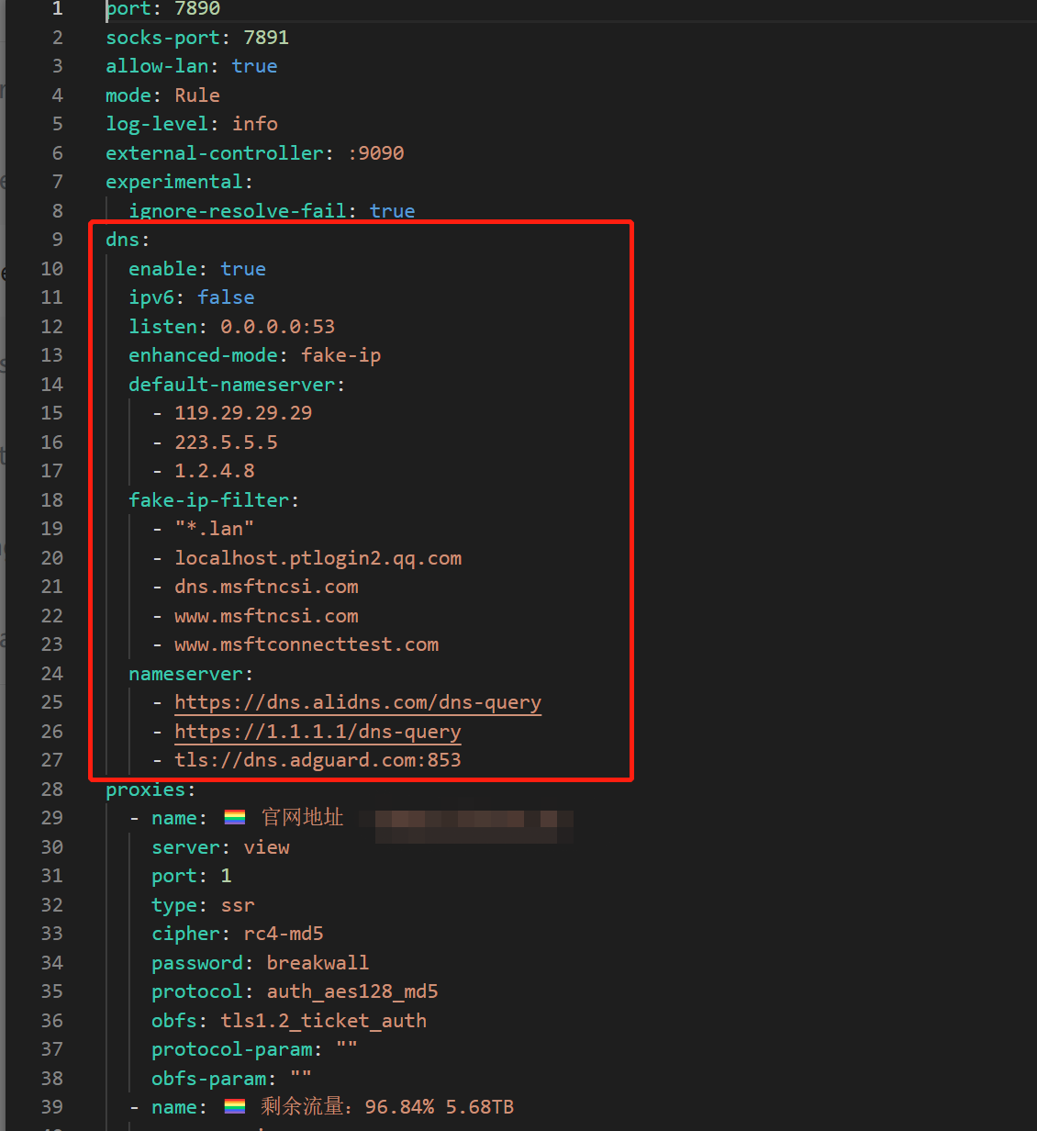
Task: Click the nameserver entry 223.5.5.5
Action: click(226, 442)
